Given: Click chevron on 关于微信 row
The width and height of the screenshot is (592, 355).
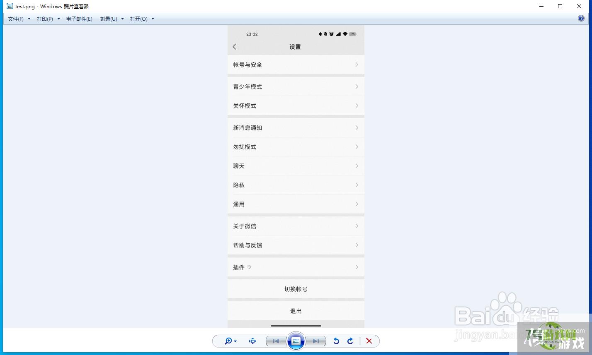Looking at the screenshot, I should point(357,226).
